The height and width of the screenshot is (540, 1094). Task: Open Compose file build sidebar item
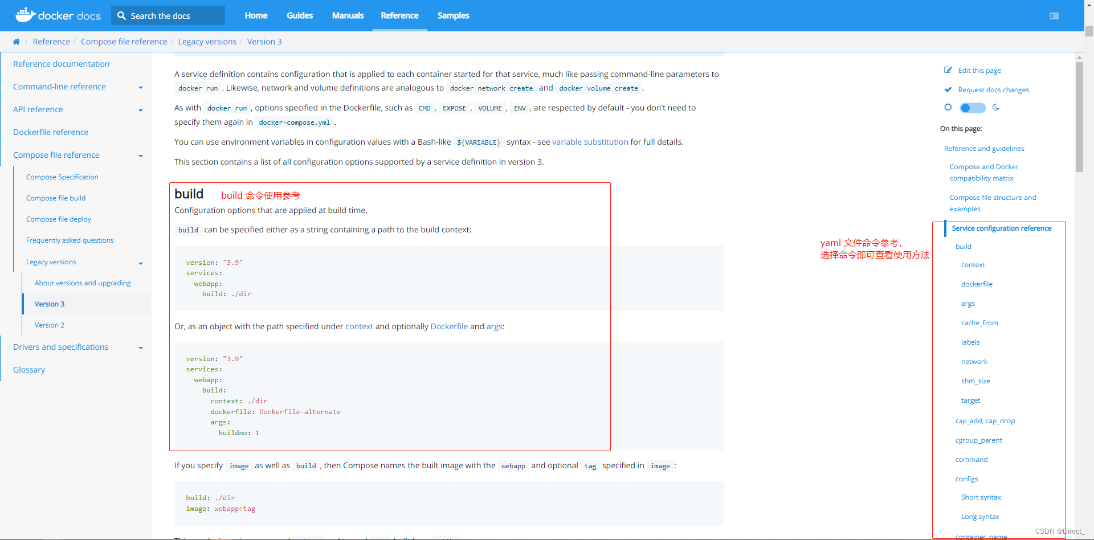[56, 198]
